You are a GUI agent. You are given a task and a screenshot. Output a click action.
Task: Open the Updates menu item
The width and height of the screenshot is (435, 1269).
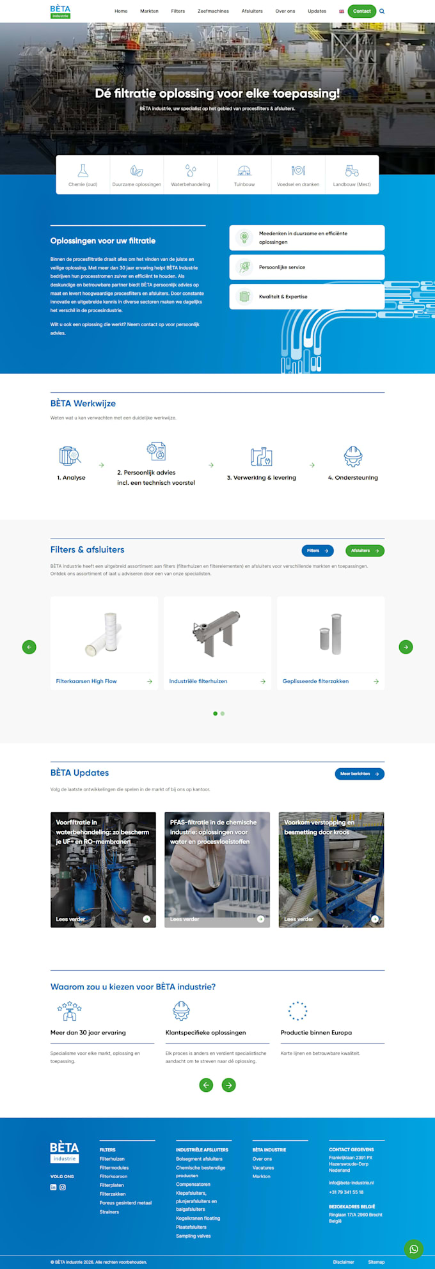(317, 12)
